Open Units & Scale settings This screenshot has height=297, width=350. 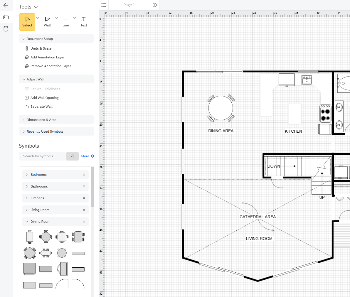[41, 48]
